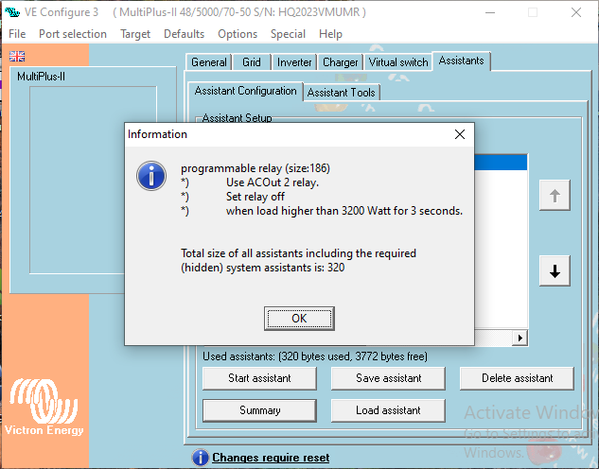Image resolution: width=599 pixels, height=469 pixels.
Task: Open the File menu
Action: click(17, 34)
